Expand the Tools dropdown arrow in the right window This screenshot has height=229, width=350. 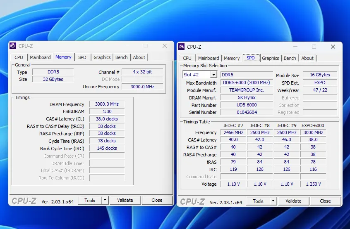273,201
